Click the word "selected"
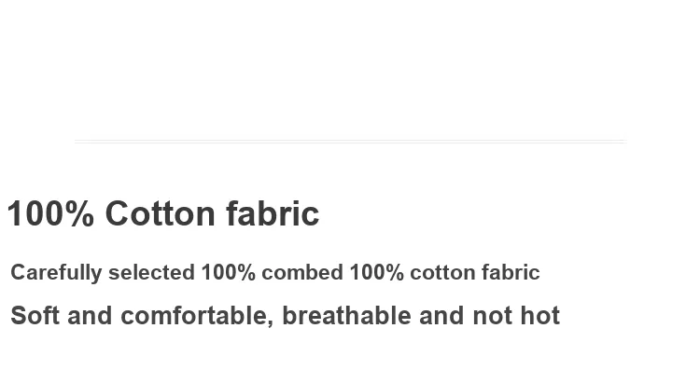 point(151,272)
